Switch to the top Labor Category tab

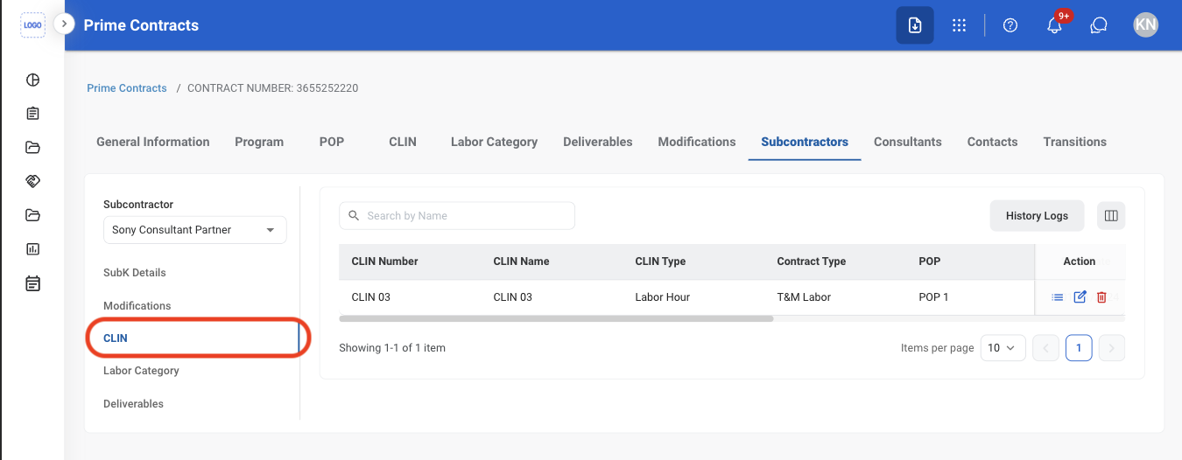pyautogui.click(x=494, y=142)
